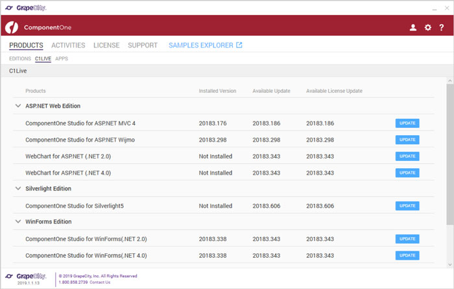This screenshot has height=289, width=454.
Task: Select ComponentOne Studio for WinForms(.NET 4.0) name
Action: (x=86, y=255)
